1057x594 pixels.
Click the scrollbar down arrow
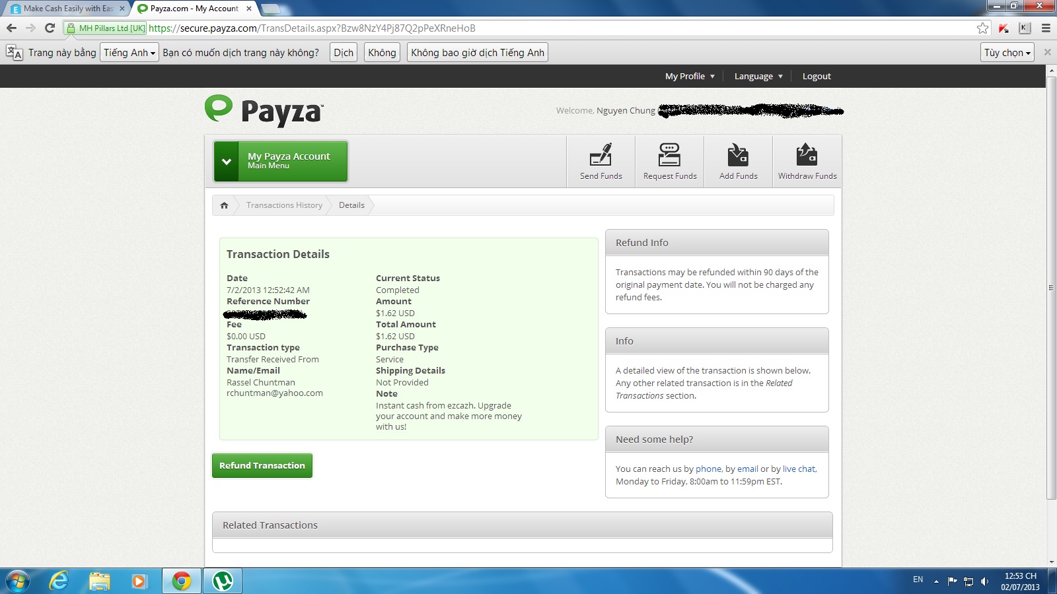pyautogui.click(x=1051, y=562)
